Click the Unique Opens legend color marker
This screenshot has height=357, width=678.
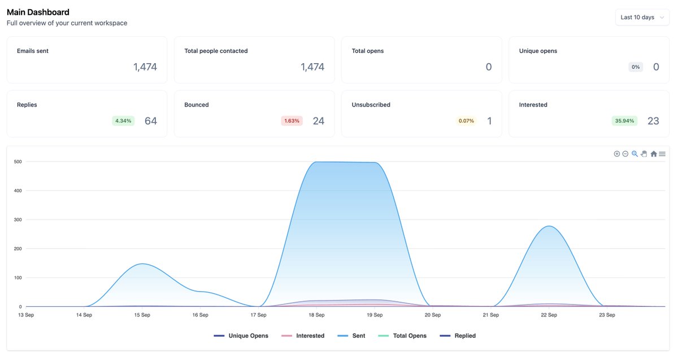pyautogui.click(x=219, y=336)
